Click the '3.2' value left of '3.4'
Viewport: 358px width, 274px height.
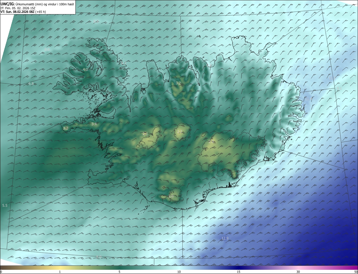[66, 128]
